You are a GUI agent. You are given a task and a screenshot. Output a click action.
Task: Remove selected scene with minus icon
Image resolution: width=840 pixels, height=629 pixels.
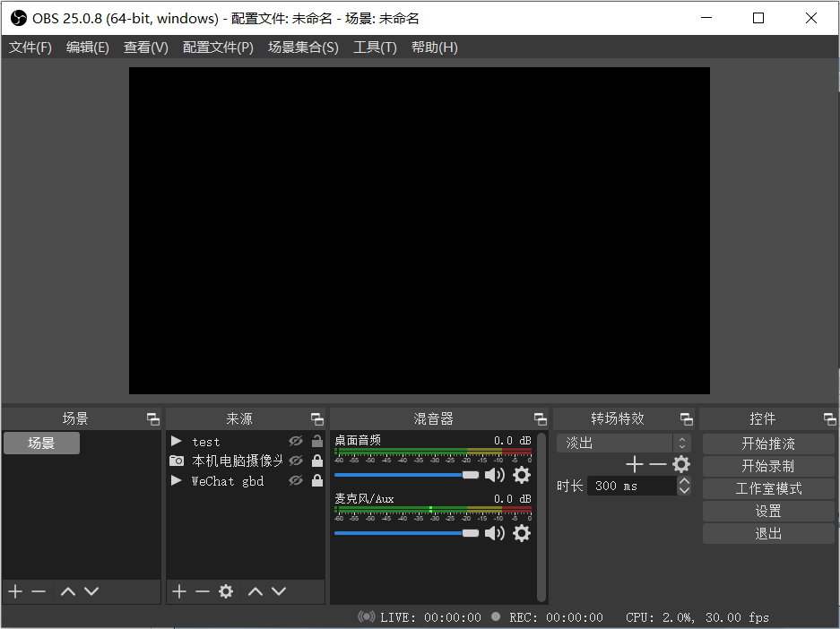coord(39,591)
